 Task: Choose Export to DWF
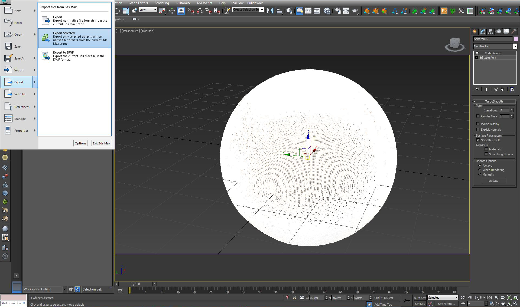(74, 56)
